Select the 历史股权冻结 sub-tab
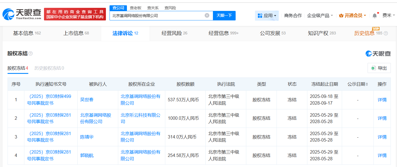The width and height of the screenshot is (397, 167). coord(49,68)
